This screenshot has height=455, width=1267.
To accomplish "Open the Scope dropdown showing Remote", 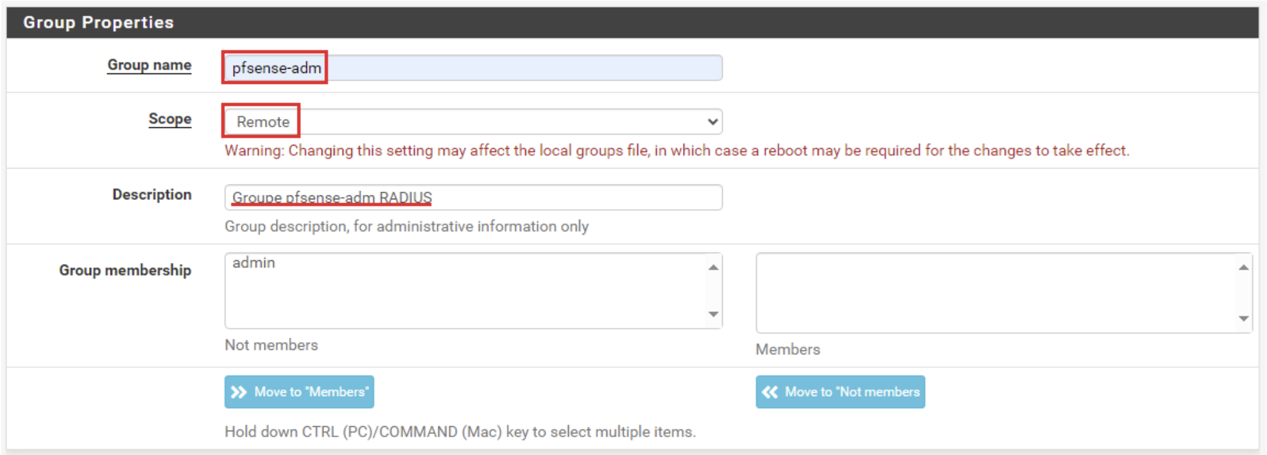I will point(473,122).
